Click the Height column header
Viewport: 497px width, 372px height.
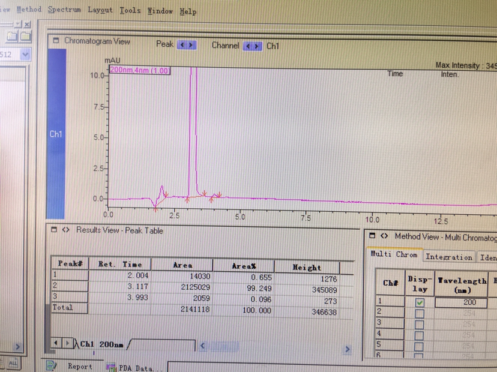point(307,268)
